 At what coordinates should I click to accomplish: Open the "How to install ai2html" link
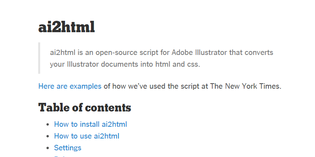91,124
